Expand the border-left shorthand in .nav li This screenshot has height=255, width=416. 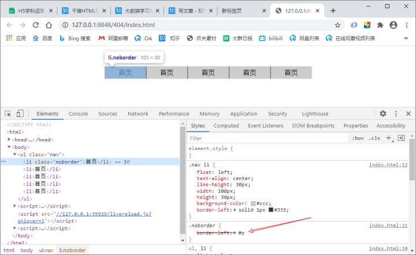click(235, 210)
